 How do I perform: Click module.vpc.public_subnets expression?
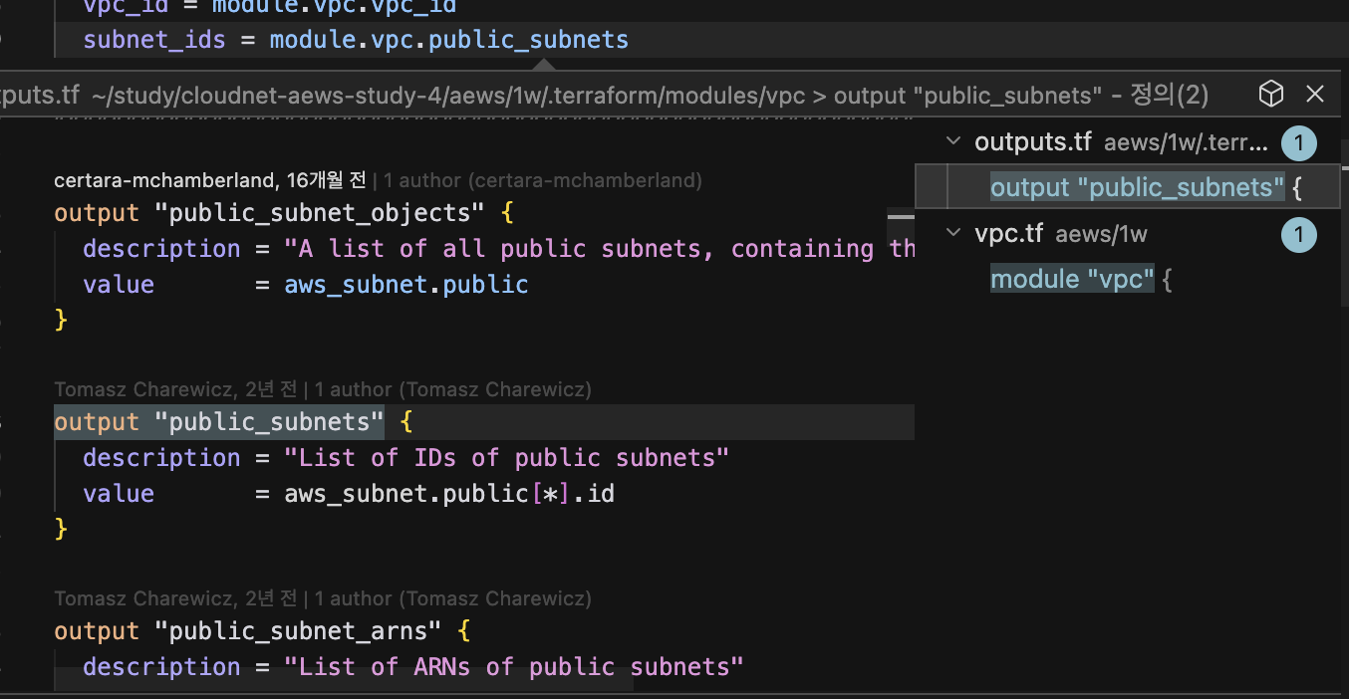pos(448,40)
